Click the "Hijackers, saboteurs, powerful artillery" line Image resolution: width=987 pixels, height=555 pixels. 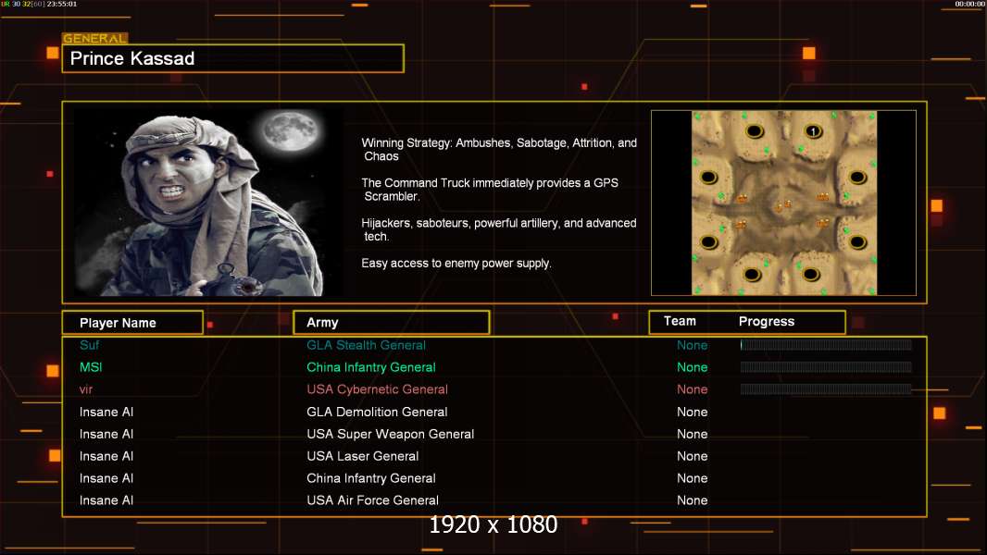pos(498,229)
